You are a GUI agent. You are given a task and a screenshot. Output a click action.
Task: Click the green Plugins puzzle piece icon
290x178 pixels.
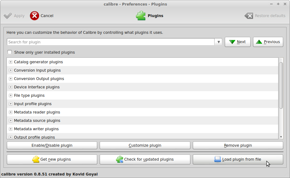(141, 16)
